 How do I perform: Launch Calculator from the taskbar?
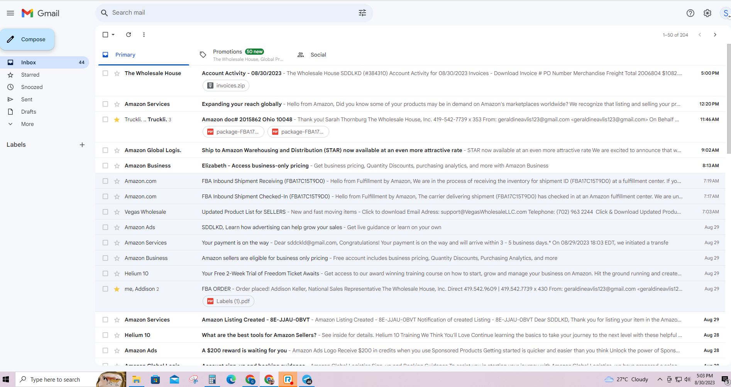pos(212,380)
